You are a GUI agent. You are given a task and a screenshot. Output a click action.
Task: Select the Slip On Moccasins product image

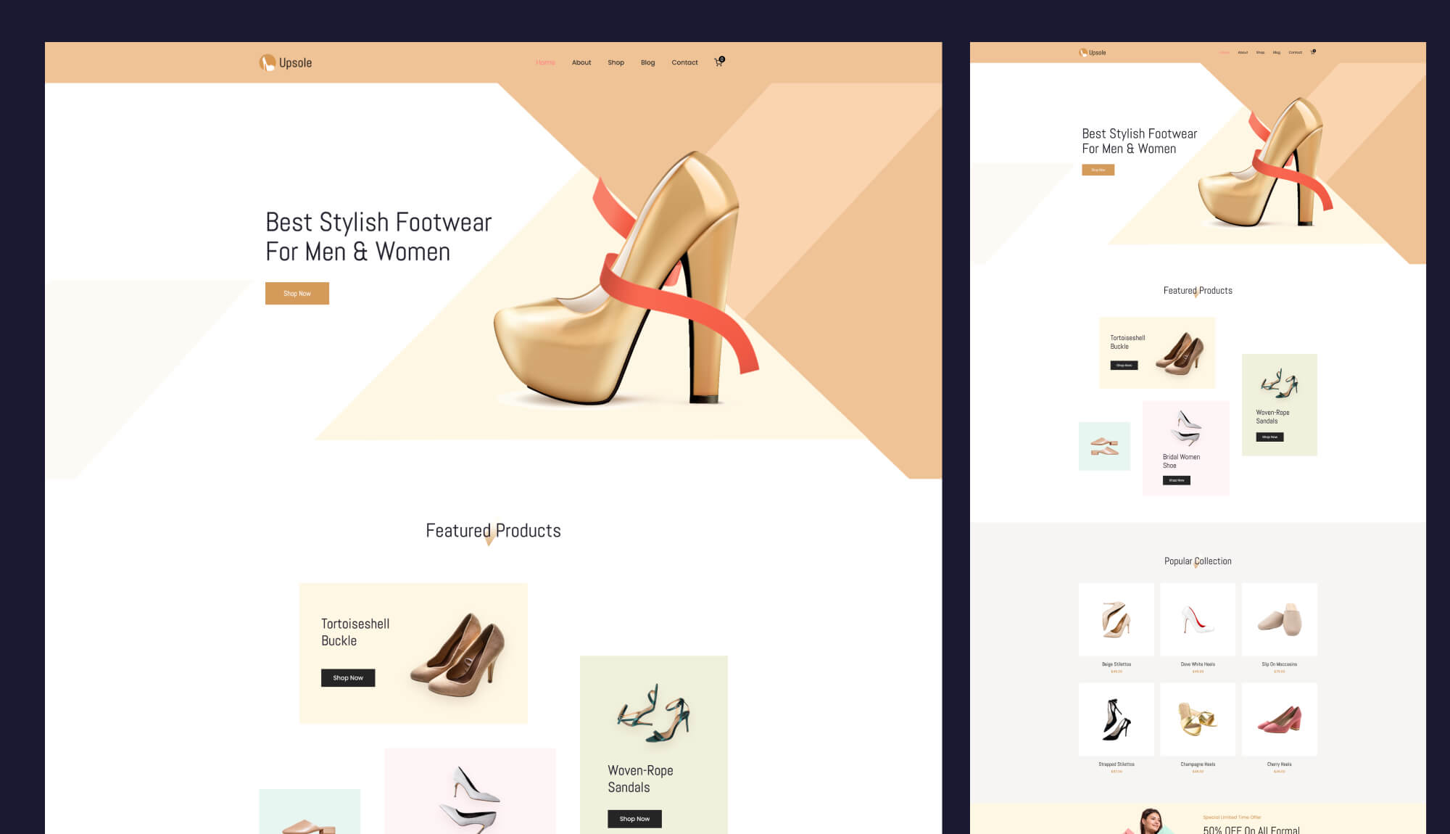(1279, 619)
